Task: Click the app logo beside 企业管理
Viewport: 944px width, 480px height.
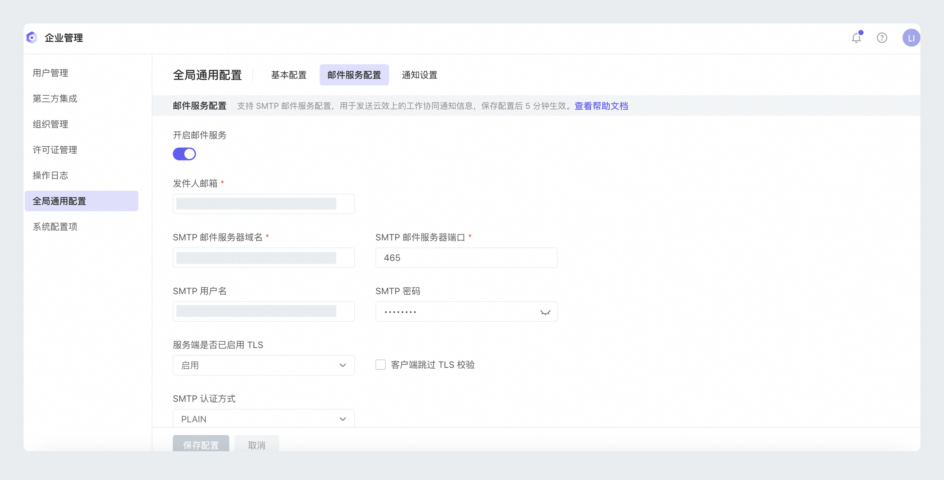Action: tap(32, 37)
